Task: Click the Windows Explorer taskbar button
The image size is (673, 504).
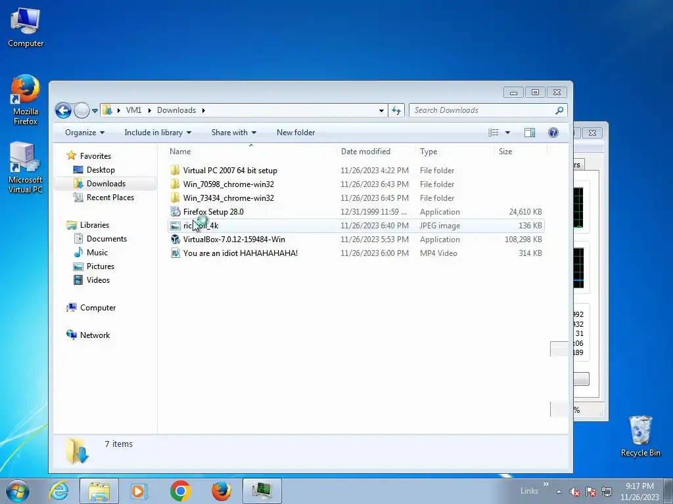Action: (99, 491)
